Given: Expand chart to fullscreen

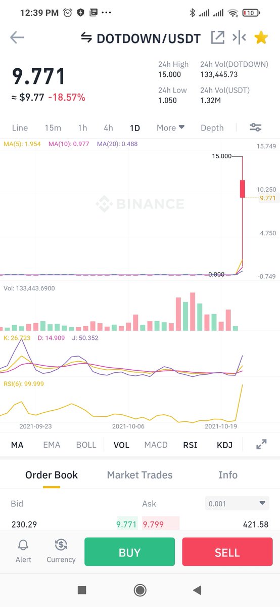Looking at the screenshot, I should point(261,445).
